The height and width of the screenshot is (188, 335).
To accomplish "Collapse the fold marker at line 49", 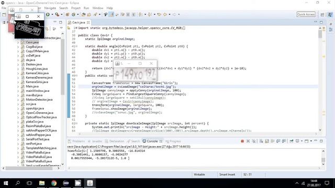I will (x=76, y=76).
